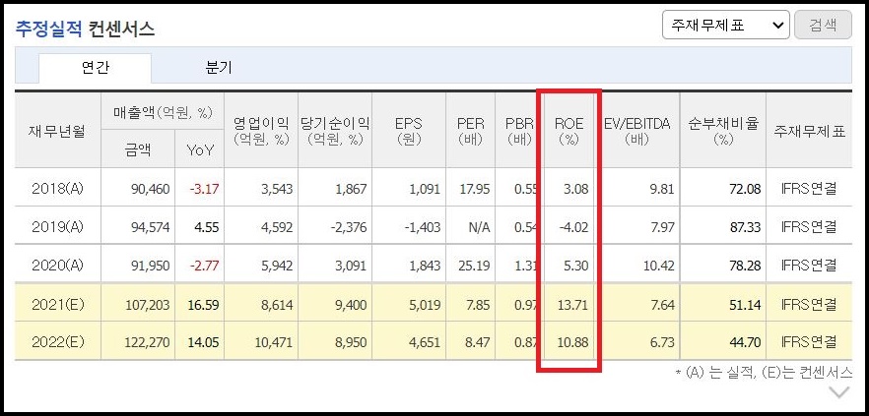
Task: Click IFRS연결 in the 2018(A) row
Action: 809,189
